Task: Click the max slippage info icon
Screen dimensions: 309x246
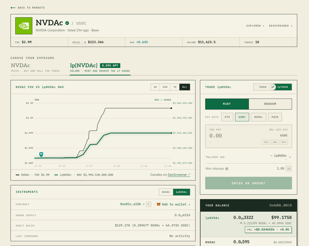Action: coord(227,169)
